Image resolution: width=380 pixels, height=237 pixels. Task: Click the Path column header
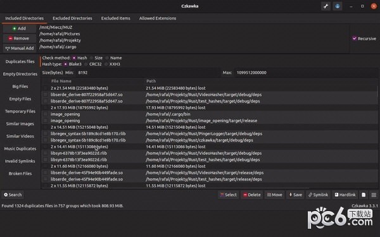tap(151, 81)
